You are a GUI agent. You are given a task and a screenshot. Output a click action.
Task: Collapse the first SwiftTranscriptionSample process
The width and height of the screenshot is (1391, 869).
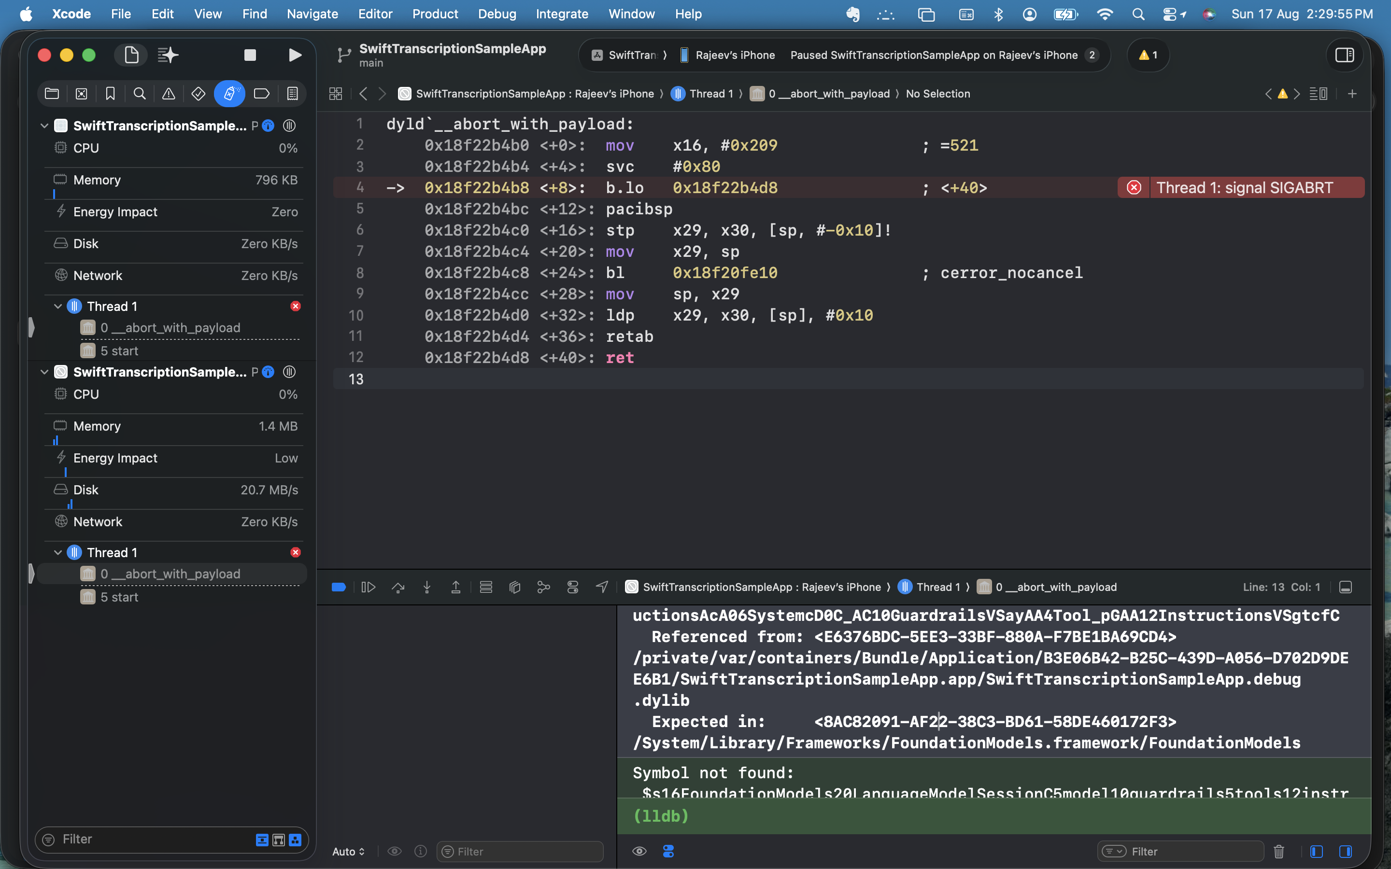pyautogui.click(x=44, y=126)
